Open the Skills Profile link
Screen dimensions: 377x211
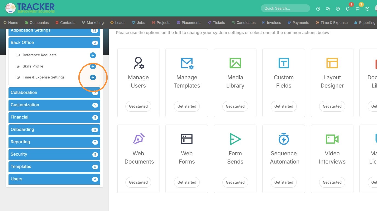(x=33, y=66)
